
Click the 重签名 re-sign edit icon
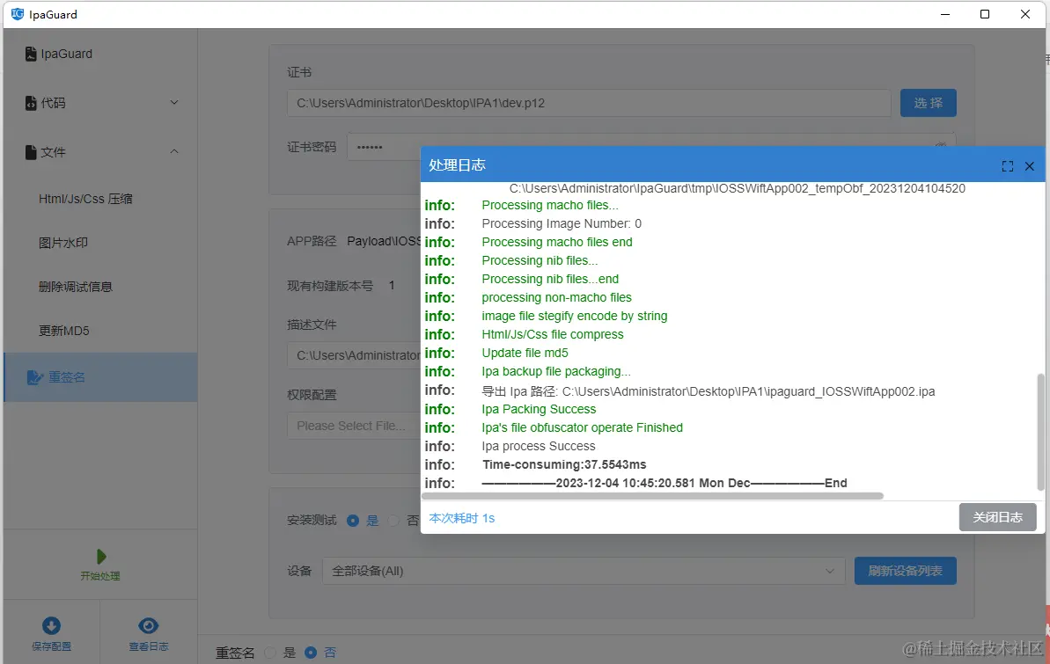point(35,377)
